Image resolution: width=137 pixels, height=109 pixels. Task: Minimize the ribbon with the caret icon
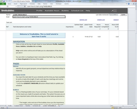coord(126,4)
